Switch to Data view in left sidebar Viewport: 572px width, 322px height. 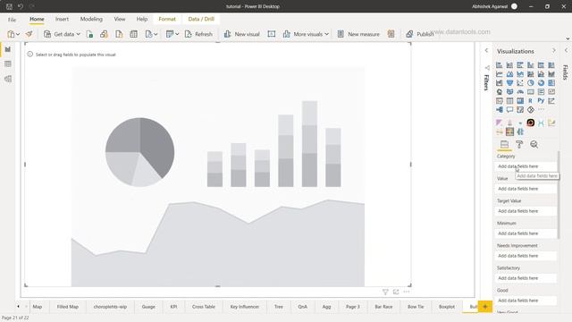click(x=8, y=64)
